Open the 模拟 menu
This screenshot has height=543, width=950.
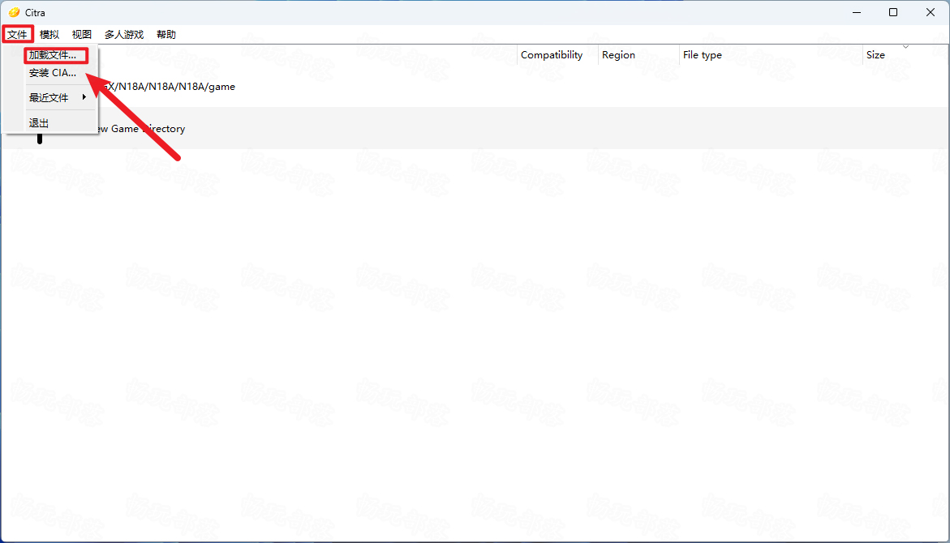point(49,35)
